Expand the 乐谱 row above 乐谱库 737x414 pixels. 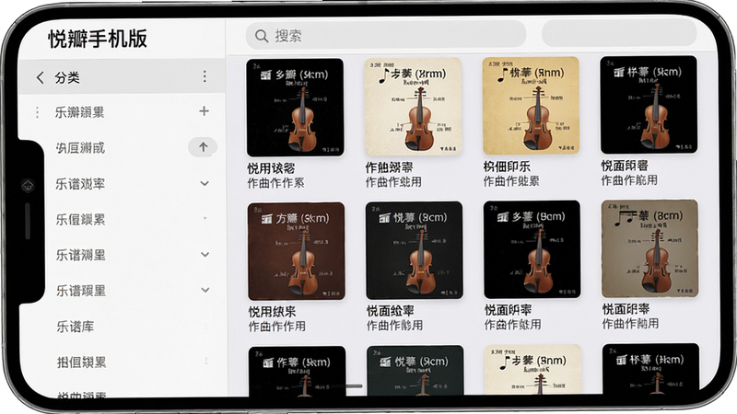pyautogui.click(x=205, y=290)
